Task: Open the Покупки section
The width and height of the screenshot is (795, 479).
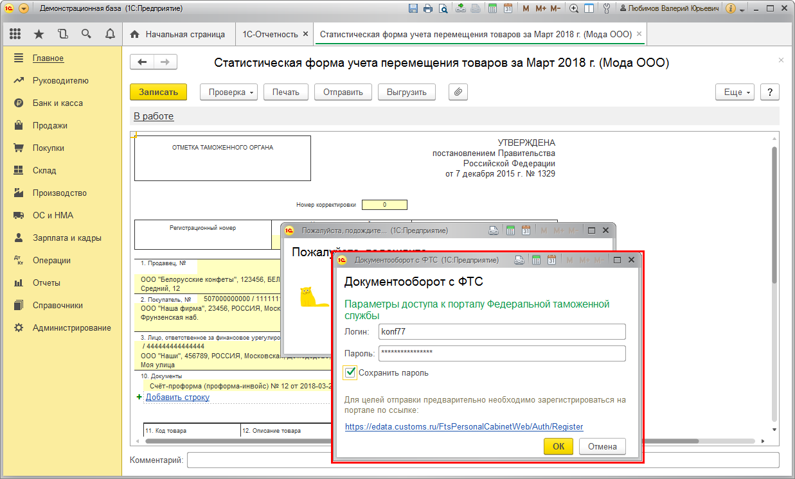Action: point(48,148)
